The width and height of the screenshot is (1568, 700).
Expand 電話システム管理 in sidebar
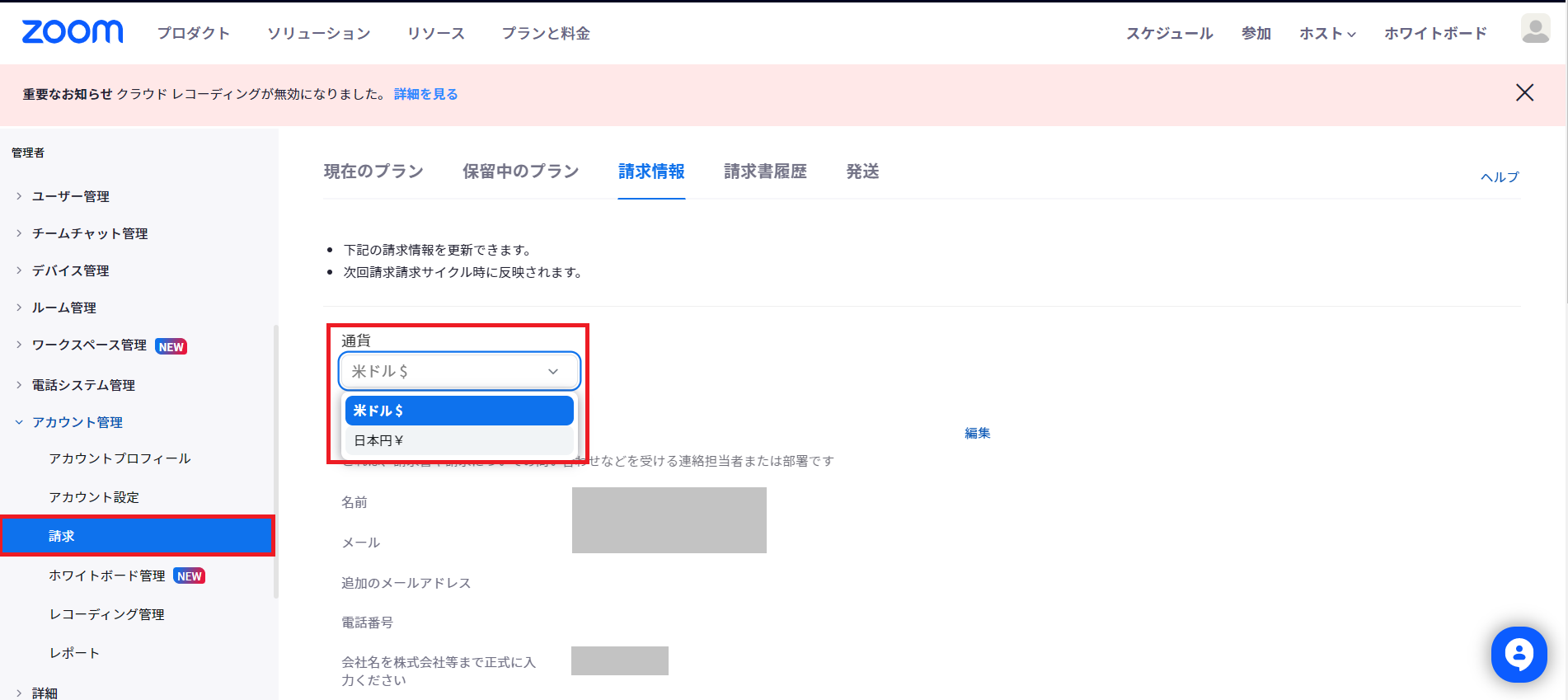coord(82,385)
